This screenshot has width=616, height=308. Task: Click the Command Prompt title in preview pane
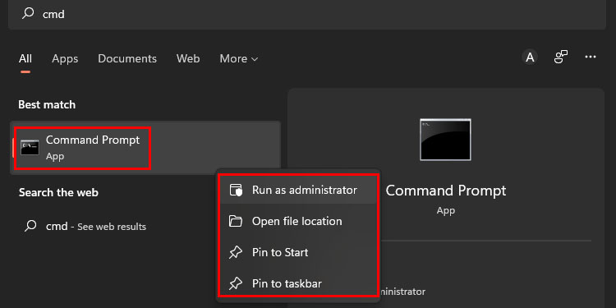[x=446, y=191]
